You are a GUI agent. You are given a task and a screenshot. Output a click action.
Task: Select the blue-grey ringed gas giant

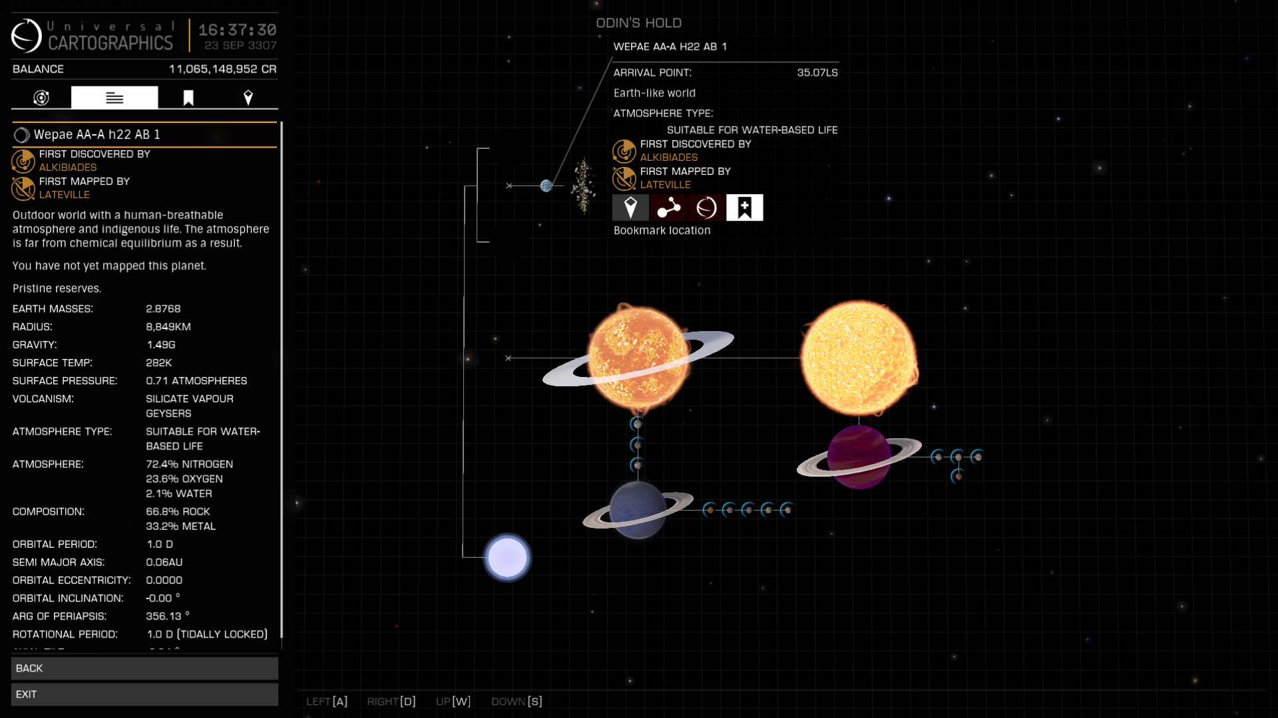pos(638,510)
